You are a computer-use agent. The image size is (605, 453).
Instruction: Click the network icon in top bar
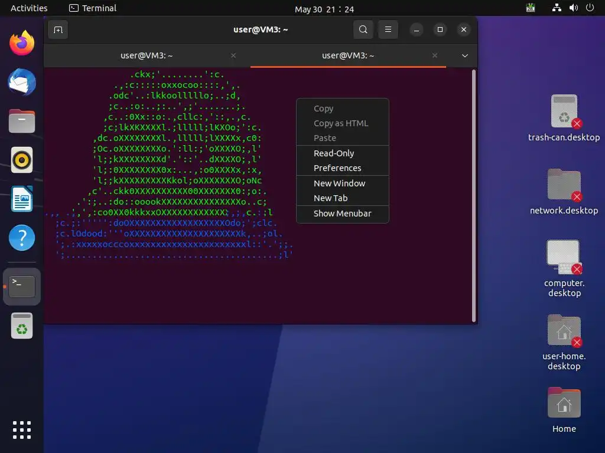[557, 8]
